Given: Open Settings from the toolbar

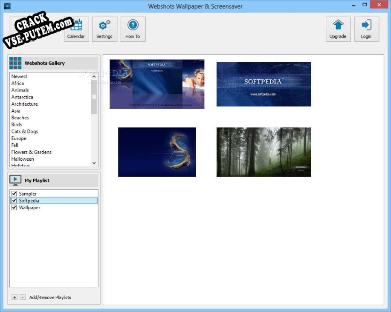Looking at the screenshot, I should pyautogui.click(x=105, y=29).
